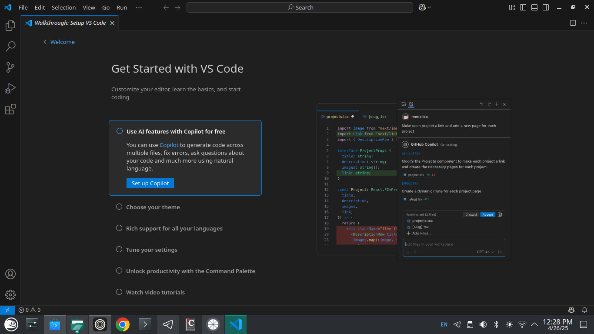Image resolution: width=594 pixels, height=334 pixels.
Task: Open the terminal icon in the taskbar
Action: (145, 324)
